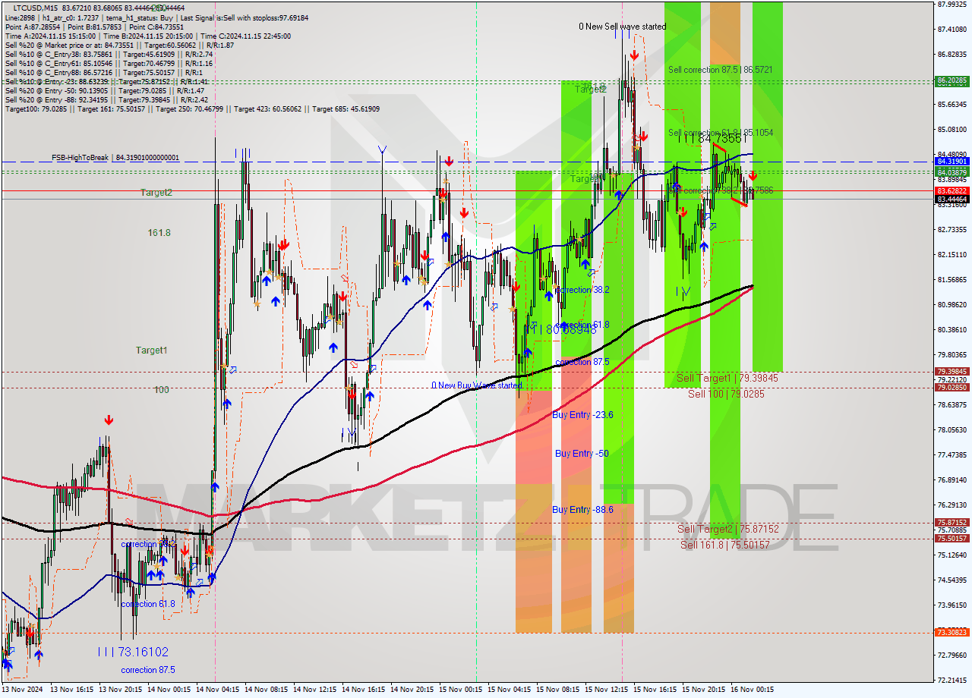This screenshot has width=972, height=698.
Task: Click the red sell arrow above the 87.40 peak
Action: [x=633, y=55]
